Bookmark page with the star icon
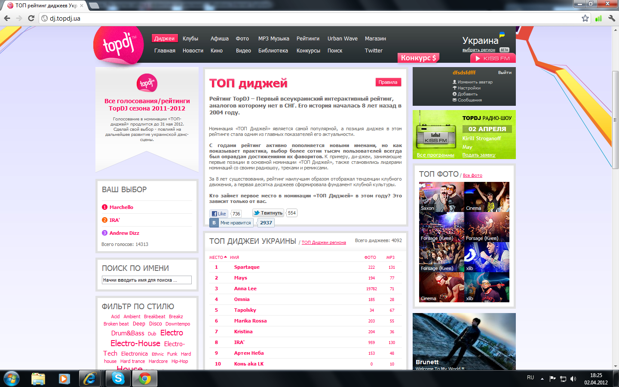Viewport: 619px width, 387px height. (585, 18)
